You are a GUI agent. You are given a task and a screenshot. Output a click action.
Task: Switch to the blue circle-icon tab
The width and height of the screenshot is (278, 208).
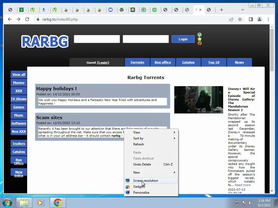(x=110, y=10)
